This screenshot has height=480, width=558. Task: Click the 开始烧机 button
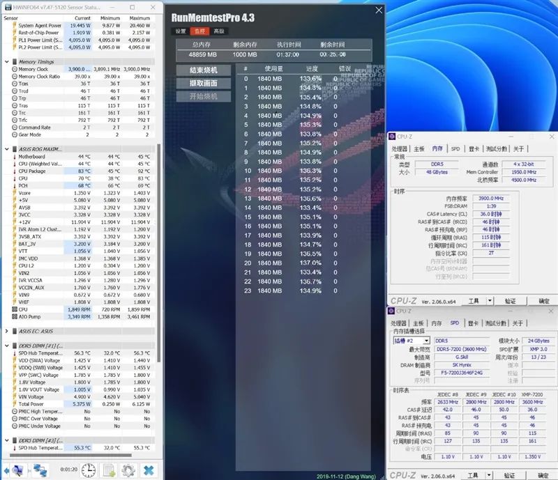tap(203, 96)
